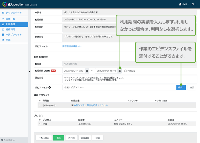Viewport: 200px width, 143px height.
Task: Go to 特権利用 in the sidebar
Action: (x=10, y=29)
